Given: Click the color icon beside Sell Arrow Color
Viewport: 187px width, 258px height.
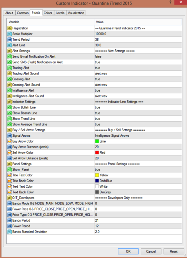Looking at the screenshot, I should 10,153.
